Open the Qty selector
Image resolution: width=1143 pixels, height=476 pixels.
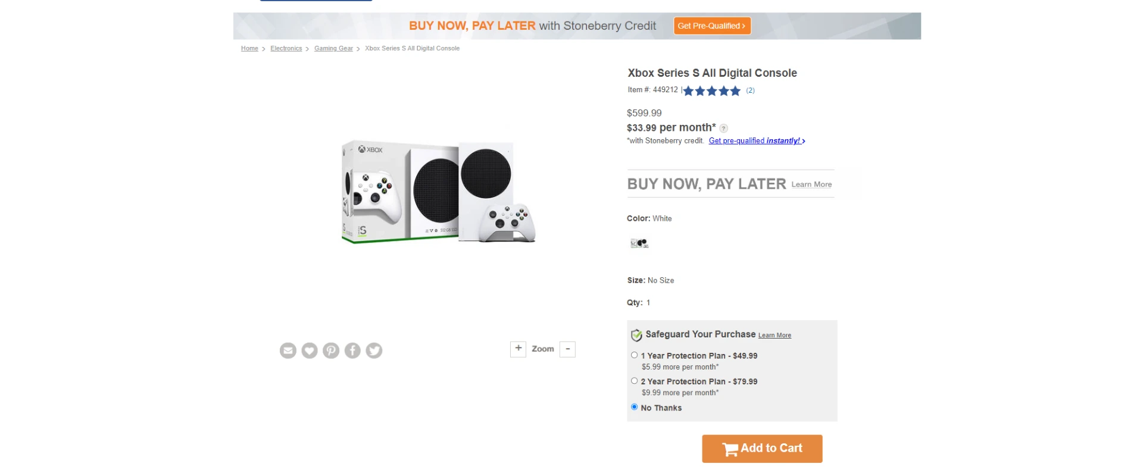pos(648,303)
